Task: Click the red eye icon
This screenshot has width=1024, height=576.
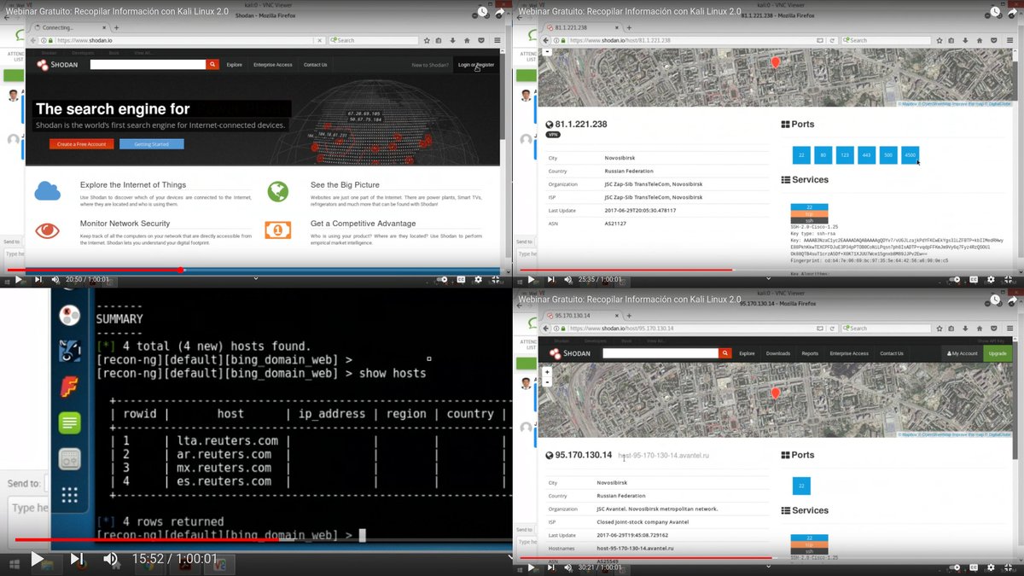Action: [x=48, y=230]
